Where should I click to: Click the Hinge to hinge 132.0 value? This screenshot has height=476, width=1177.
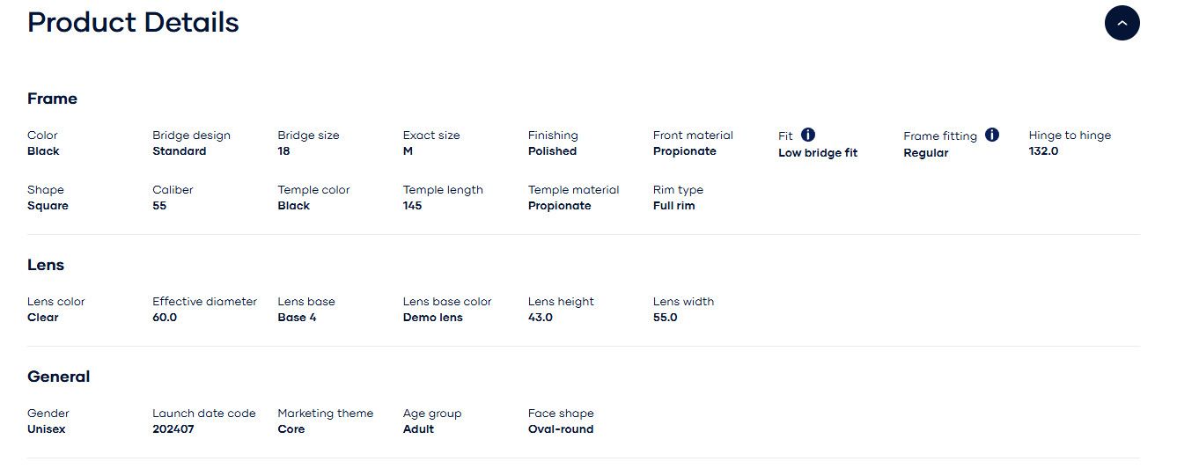point(1043,151)
